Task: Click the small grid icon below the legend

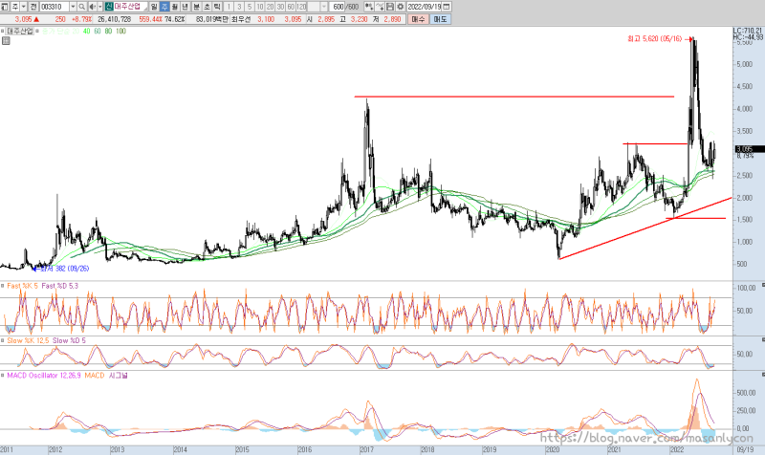Action: [6, 41]
